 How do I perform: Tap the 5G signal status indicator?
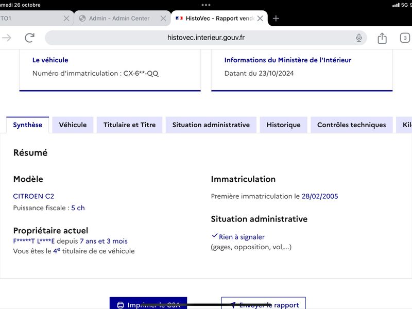(400, 5)
